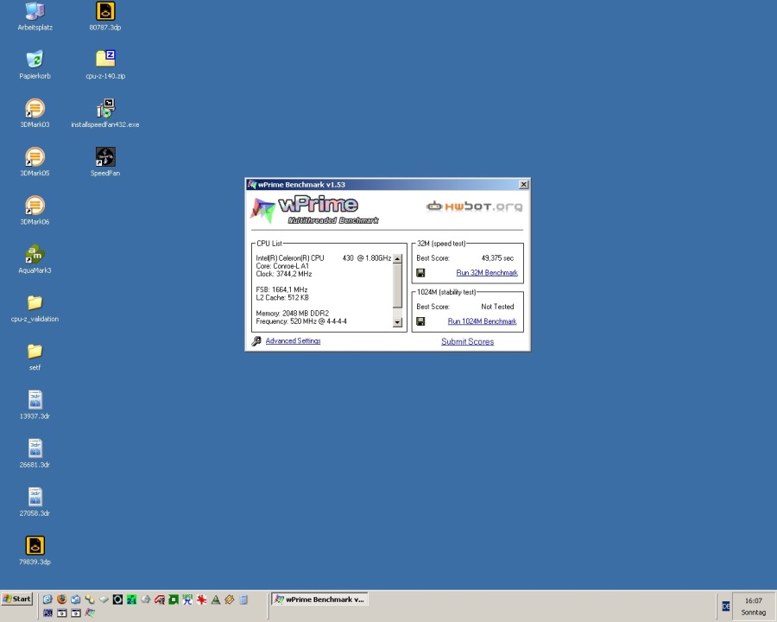Click the black circle quick launch icon

click(117, 600)
